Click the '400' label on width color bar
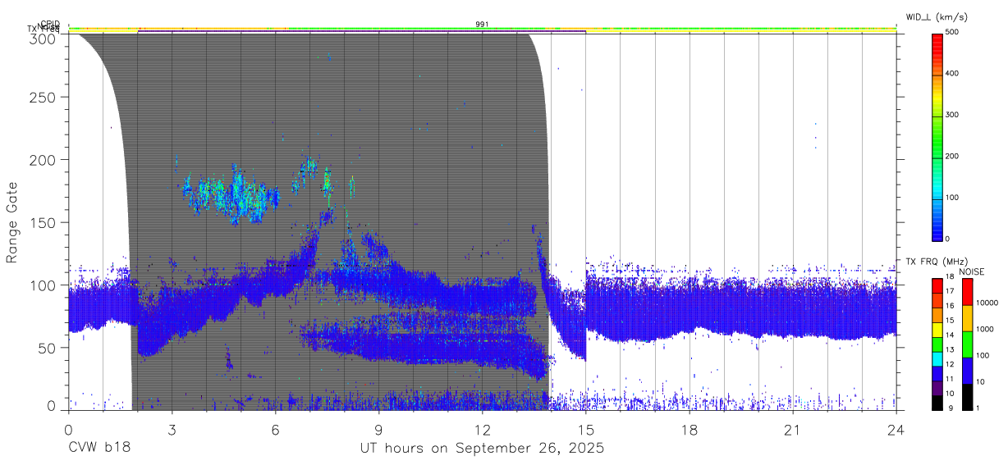 point(952,74)
